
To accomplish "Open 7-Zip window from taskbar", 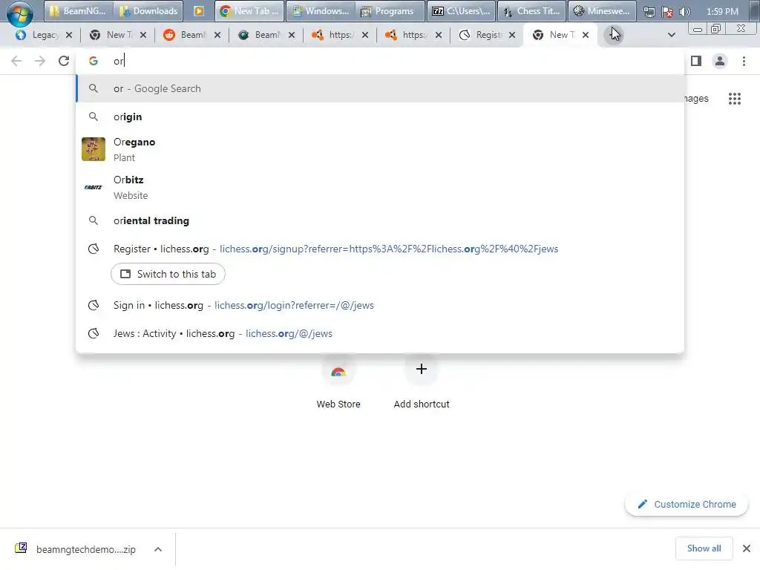I will (461, 11).
